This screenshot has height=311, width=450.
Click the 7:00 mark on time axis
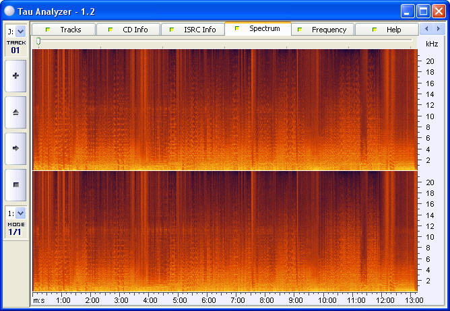[238, 300]
